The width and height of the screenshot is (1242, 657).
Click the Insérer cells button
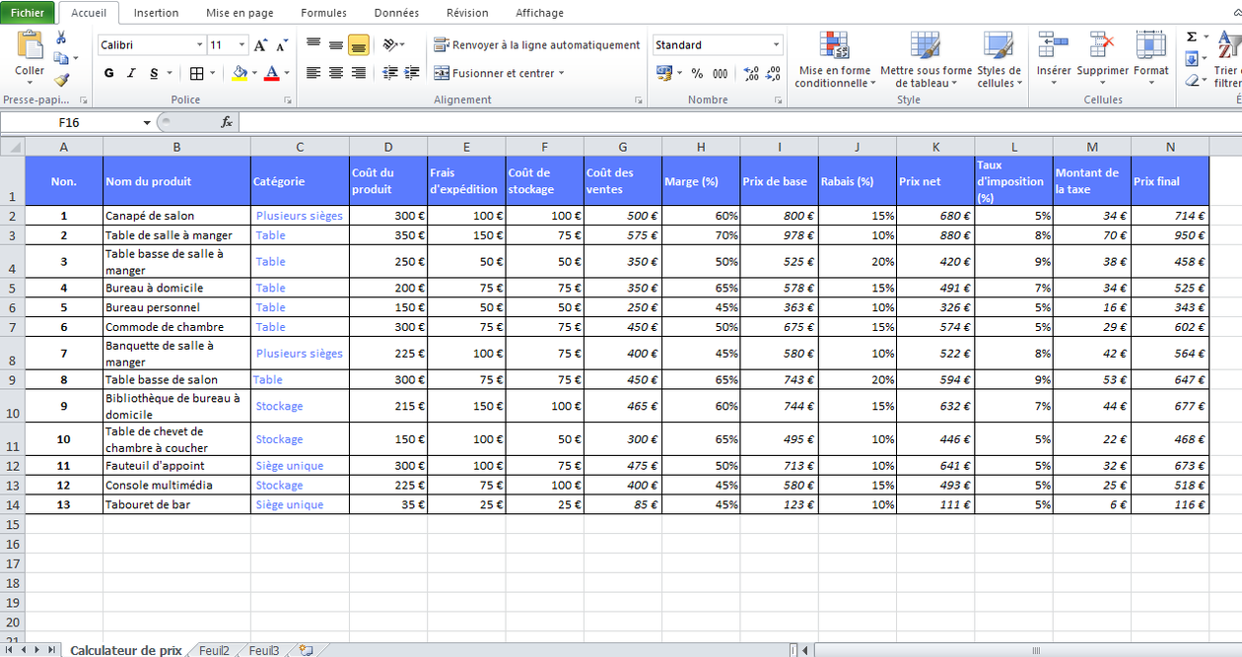[1054, 59]
